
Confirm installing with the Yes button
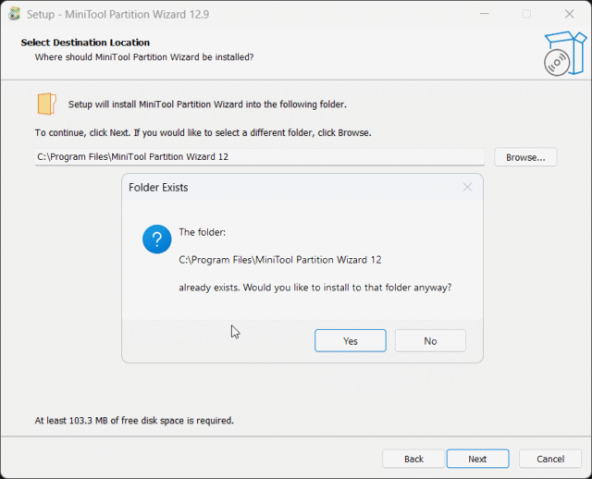click(x=351, y=341)
